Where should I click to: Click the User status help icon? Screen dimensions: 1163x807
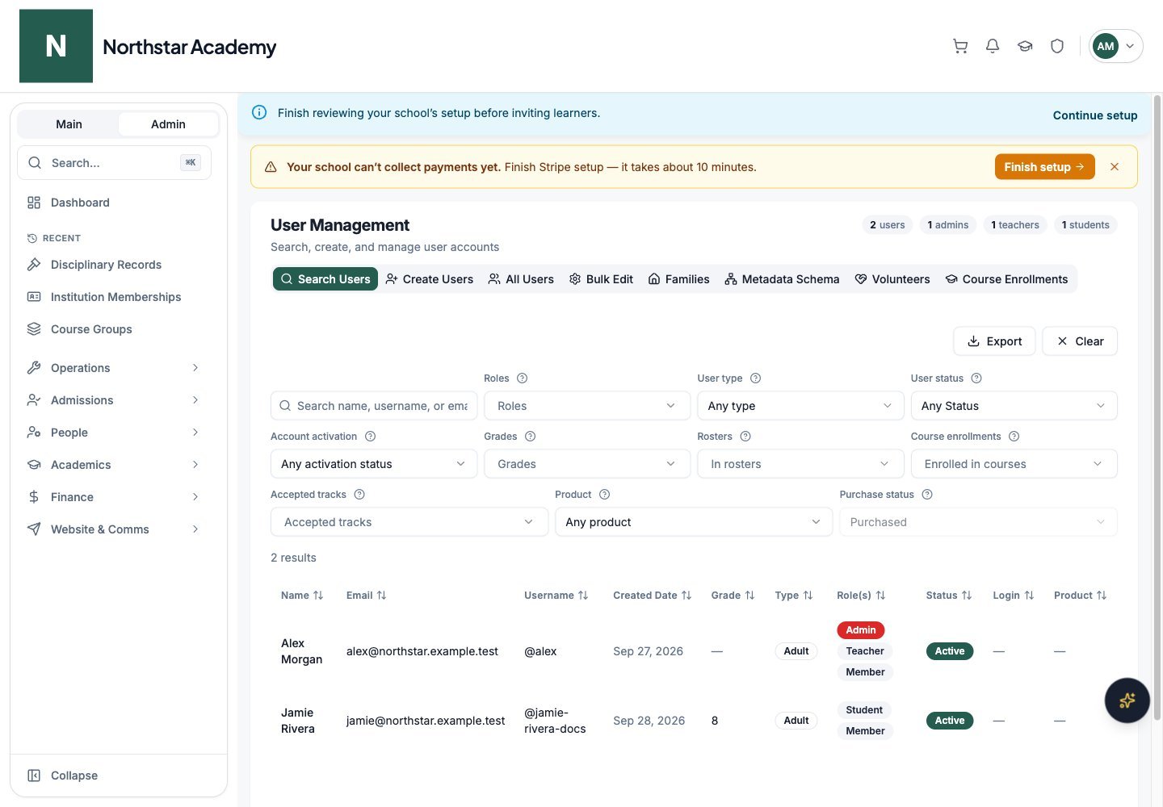click(x=976, y=378)
